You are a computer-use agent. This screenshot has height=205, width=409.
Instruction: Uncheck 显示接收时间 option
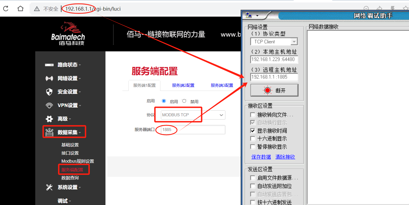tap(253, 130)
